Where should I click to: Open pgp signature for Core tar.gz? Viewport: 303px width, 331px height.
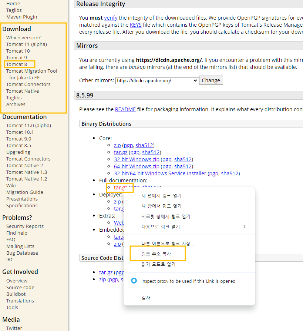(x=135, y=152)
